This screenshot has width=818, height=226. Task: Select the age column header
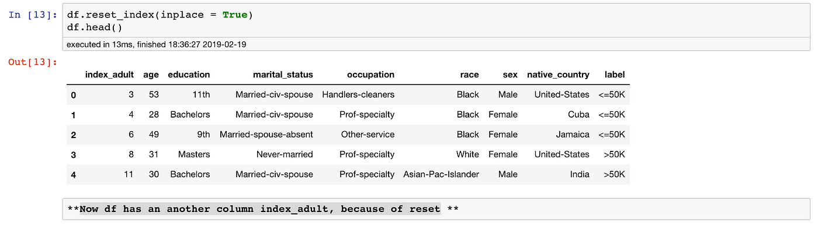coord(151,75)
